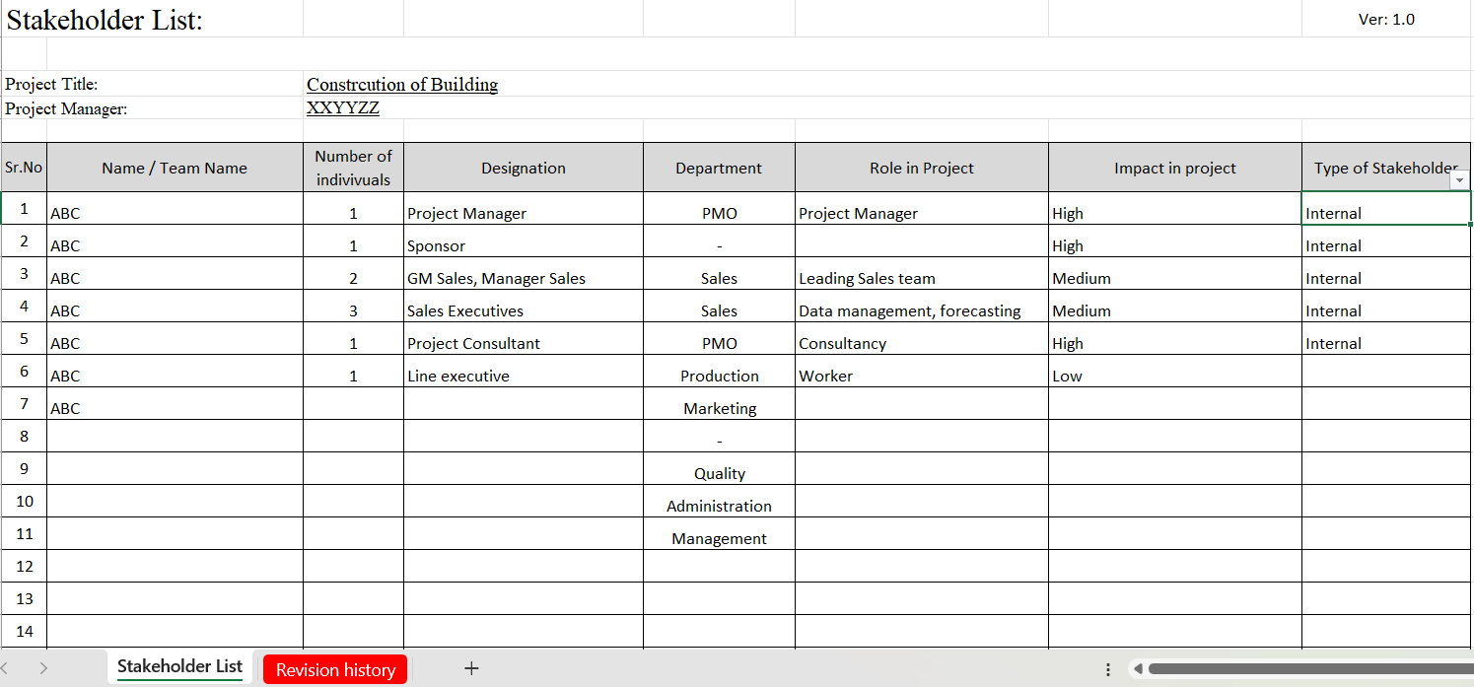Image resolution: width=1474 pixels, height=687 pixels.
Task: Click the right sheet navigation arrow
Action: tap(43, 667)
